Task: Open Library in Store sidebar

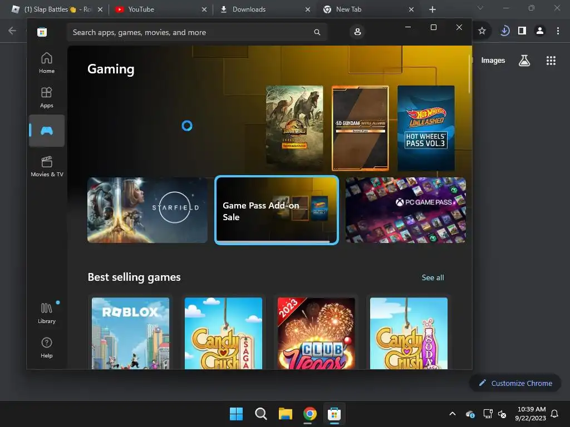Action: (x=47, y=313)
